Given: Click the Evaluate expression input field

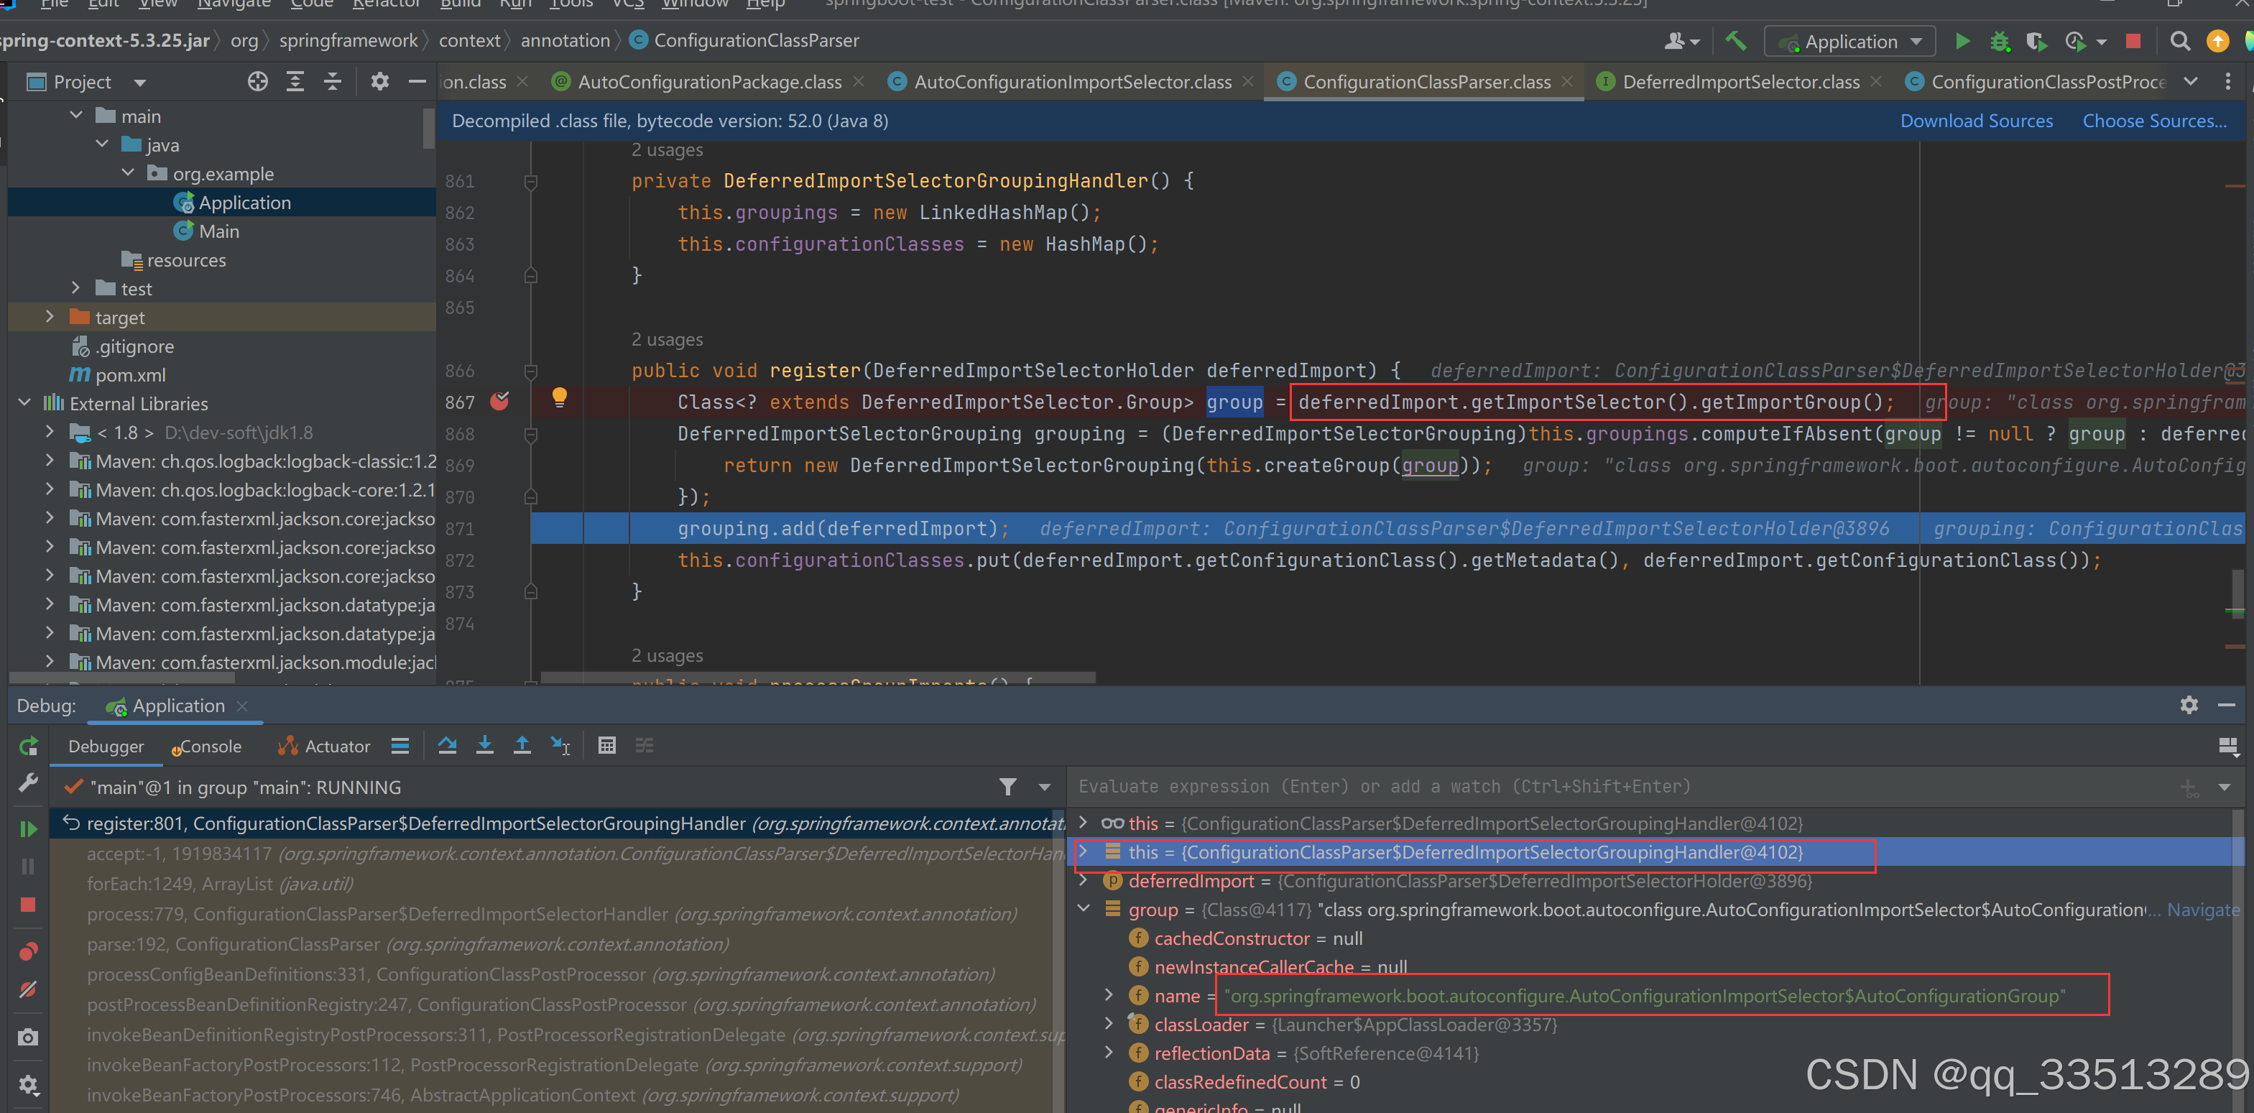Looking at the screenshot, I should 1487,787.
